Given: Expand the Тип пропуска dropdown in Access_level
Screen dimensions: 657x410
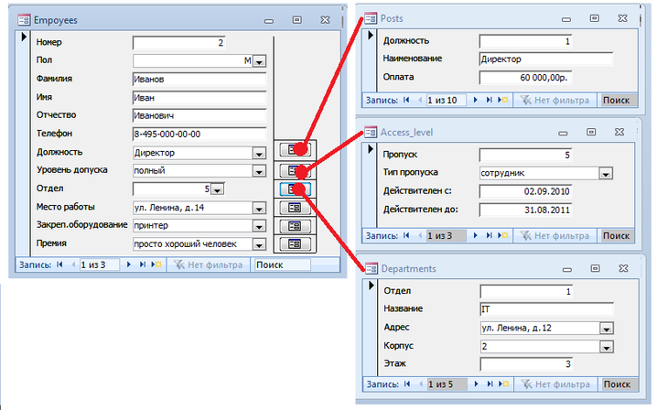Looking at the screenshot, I should point(606,174).
